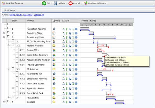This screenshot has height=108, width=155.
Task: Click green move arrows icon in Recruiting Stage row
Action: pyautogui.click(x=67, y=33)
